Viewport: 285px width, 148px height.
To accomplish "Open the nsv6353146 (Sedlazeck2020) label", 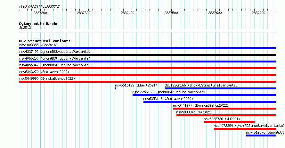I will click(x=168, y=99).
